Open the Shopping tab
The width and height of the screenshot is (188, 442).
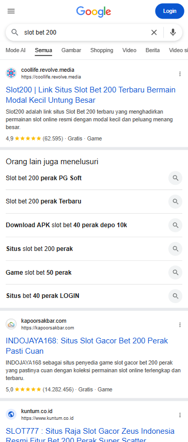click(102, 50)
